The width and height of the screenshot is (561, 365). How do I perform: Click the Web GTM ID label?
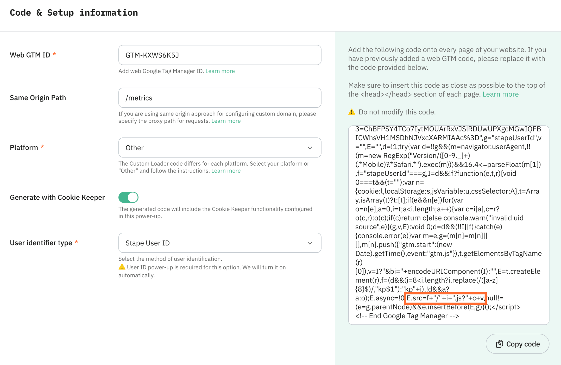(x=30, y=55)
